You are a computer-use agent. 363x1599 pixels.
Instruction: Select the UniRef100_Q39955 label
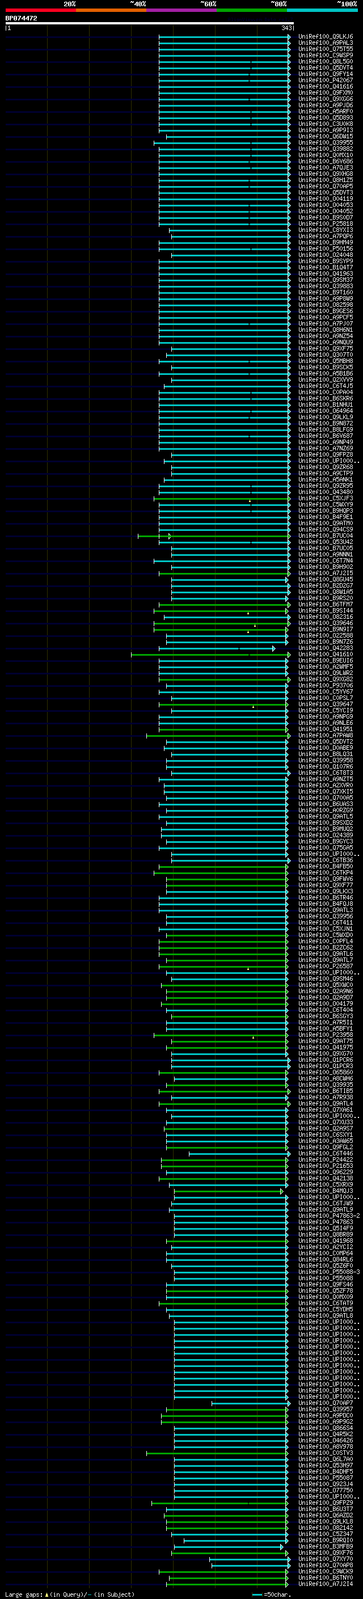[326, 143]
